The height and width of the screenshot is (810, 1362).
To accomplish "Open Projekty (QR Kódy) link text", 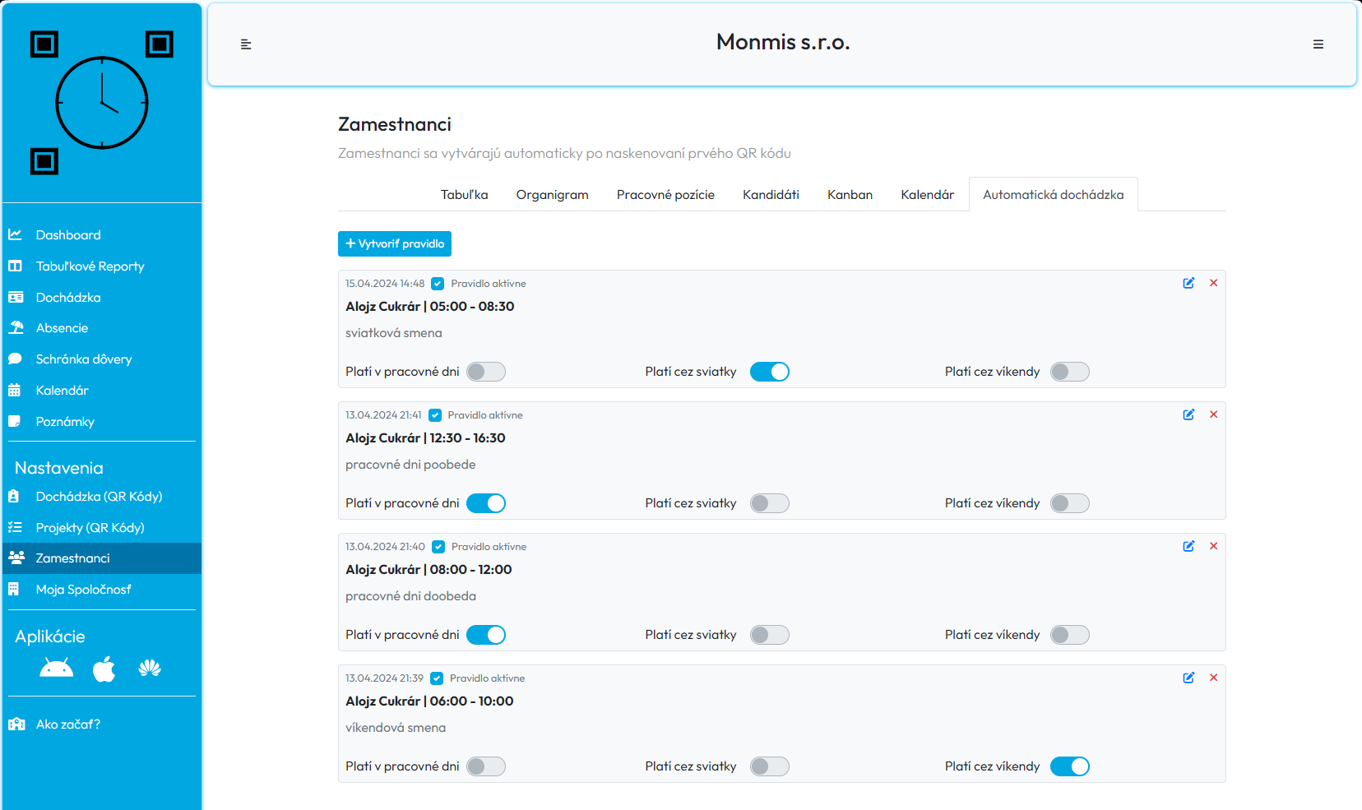I will 90,528.
